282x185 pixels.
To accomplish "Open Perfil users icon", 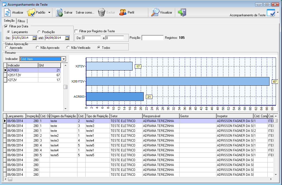I will 123,12.
